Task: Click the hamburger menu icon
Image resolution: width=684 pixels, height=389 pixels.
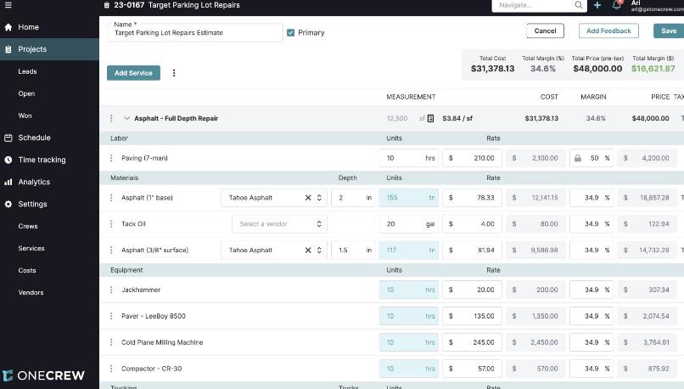Action: 8,5
